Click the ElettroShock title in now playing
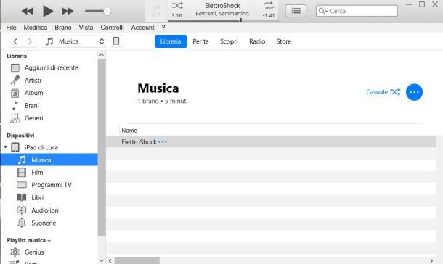The height and width of the screenshot is (264, 443). tap(223, 5)
